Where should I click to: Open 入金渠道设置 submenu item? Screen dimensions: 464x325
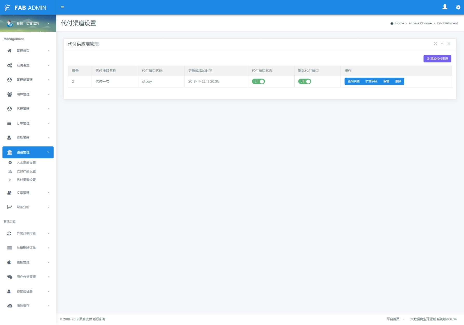click(x=26, y=162)
